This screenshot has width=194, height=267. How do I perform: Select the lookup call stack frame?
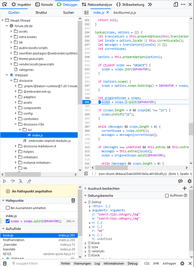click(x=39, y=235)
